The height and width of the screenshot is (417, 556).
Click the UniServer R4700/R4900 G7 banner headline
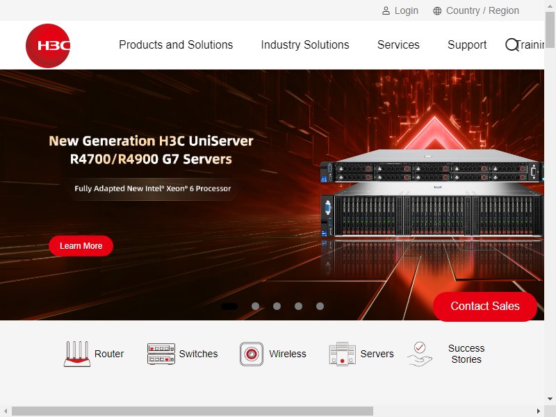[x=151, y=150]
